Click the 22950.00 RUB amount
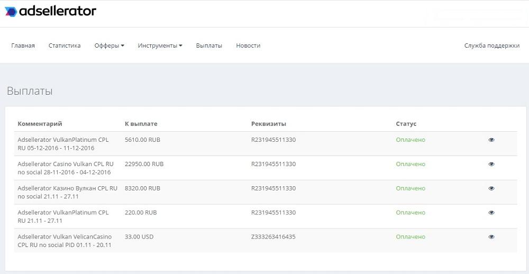The width and height of the screenshot is (529, 274). coord(144,164)
